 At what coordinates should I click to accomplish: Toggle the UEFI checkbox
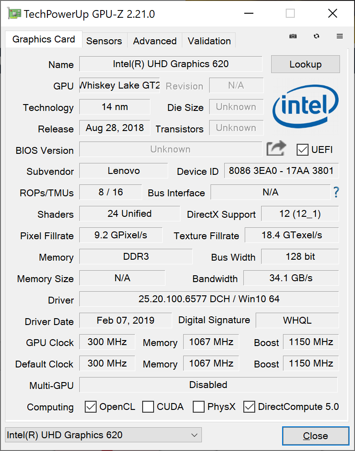tap(302, 150)
